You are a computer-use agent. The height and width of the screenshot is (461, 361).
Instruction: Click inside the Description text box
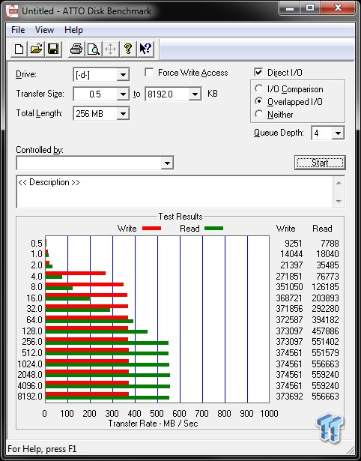tap(175, 192)
